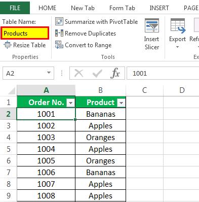
Task: Click the cancel X in formula bar
Action: tap(79, 73)
